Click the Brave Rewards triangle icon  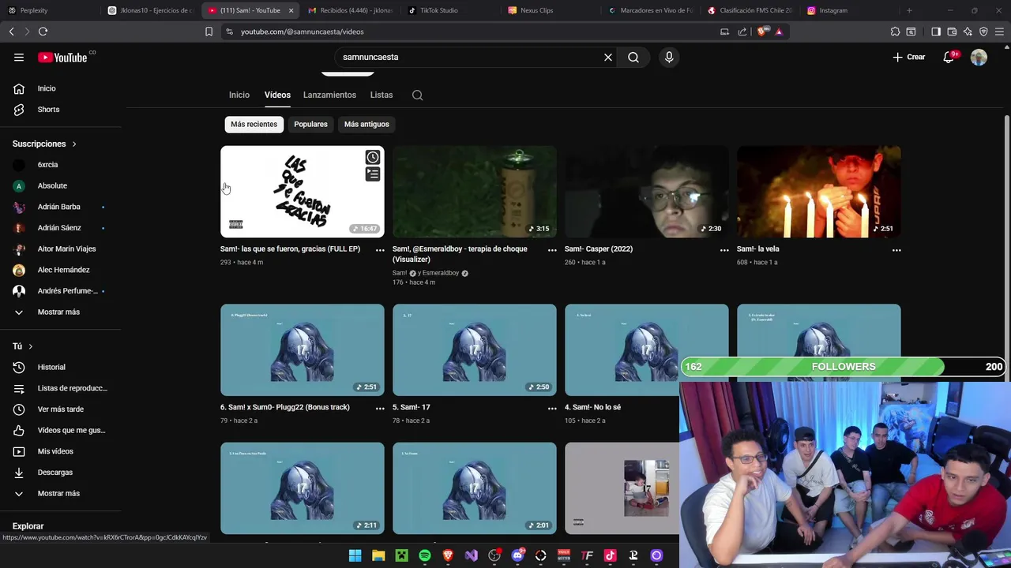point(779,32)
